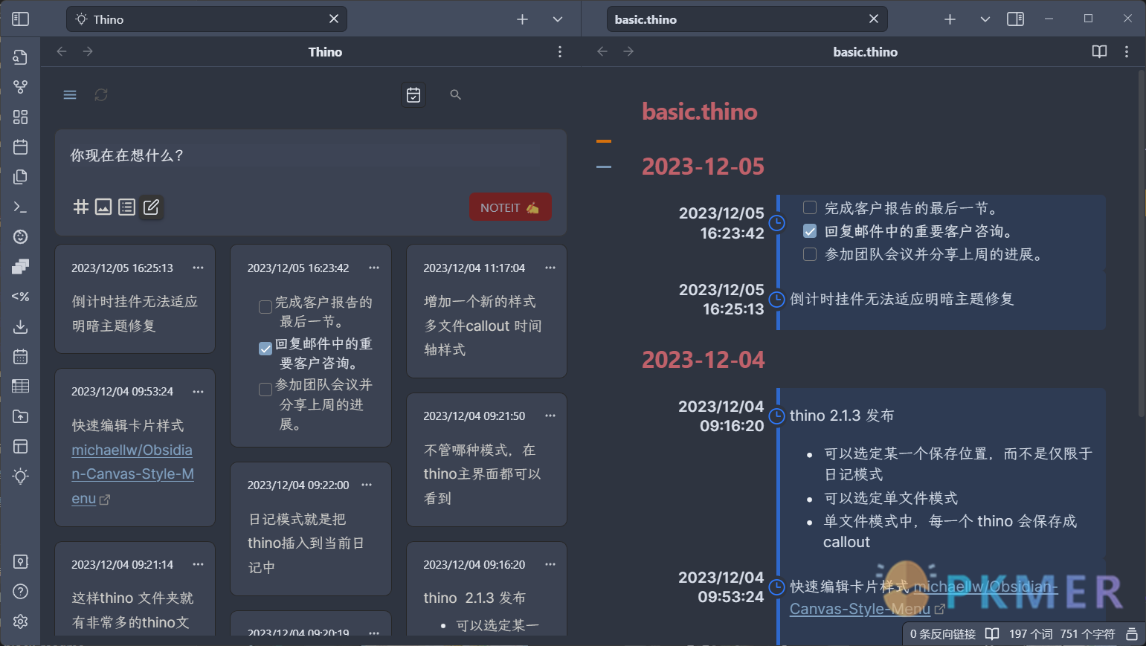The width and height of the screenshot is (1146, 646).
Task: Uncheck '回复邮件中的重要客户咨询' in Thino card
Action: [x=265, y=348]
